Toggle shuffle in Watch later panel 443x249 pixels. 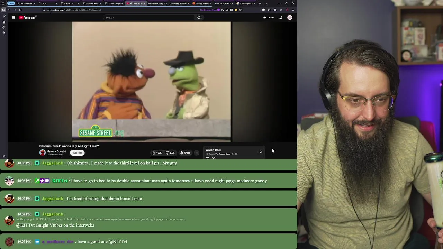(214, 158)
